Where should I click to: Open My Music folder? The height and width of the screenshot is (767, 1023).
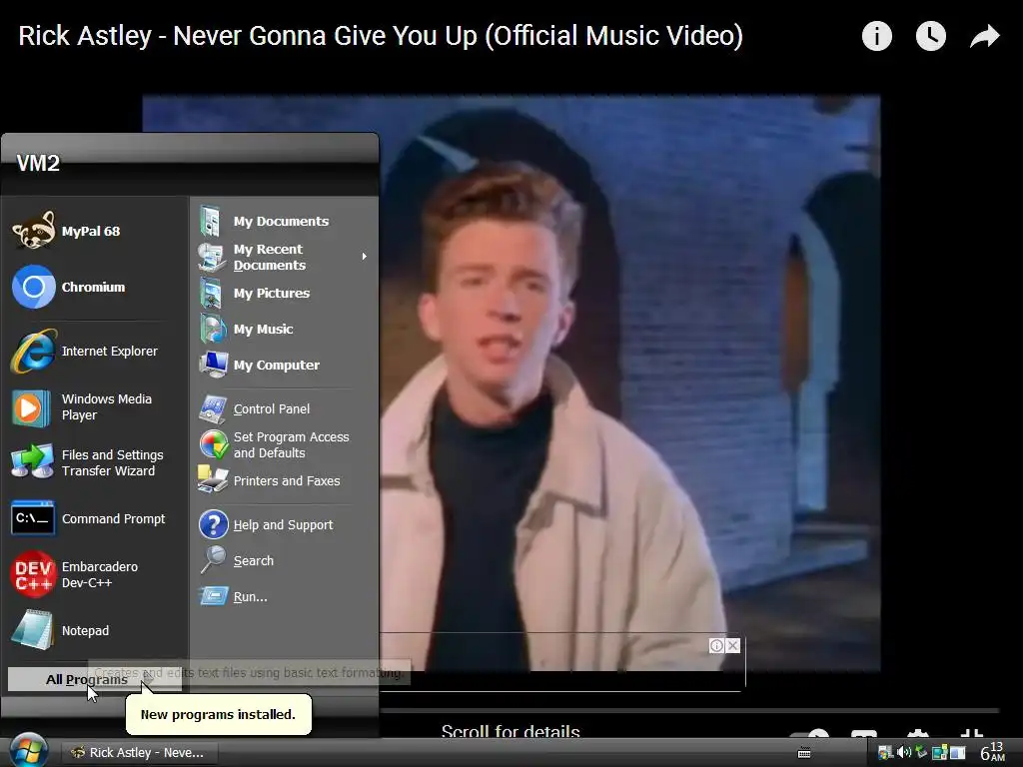(x=285, y=329)
